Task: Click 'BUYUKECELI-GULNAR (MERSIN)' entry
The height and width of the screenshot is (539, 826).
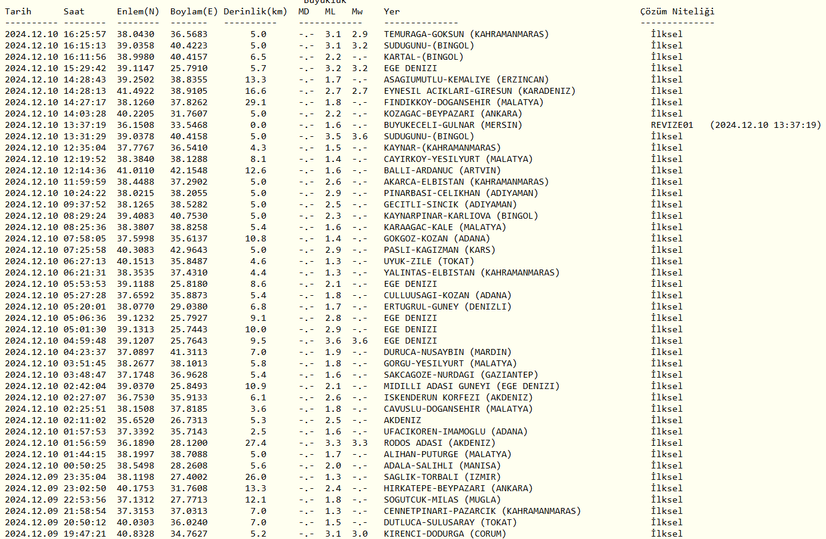Action: pos(453,125)
